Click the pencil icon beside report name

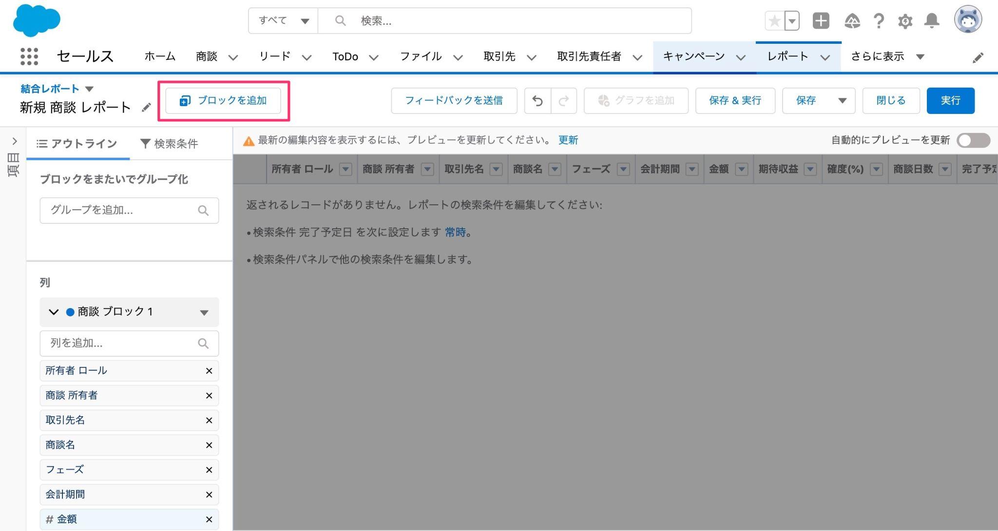146,108
